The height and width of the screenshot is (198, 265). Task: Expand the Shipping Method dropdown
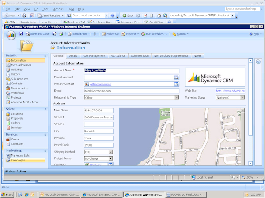point(110,152)
